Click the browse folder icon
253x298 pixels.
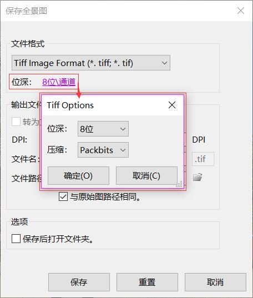198,177
